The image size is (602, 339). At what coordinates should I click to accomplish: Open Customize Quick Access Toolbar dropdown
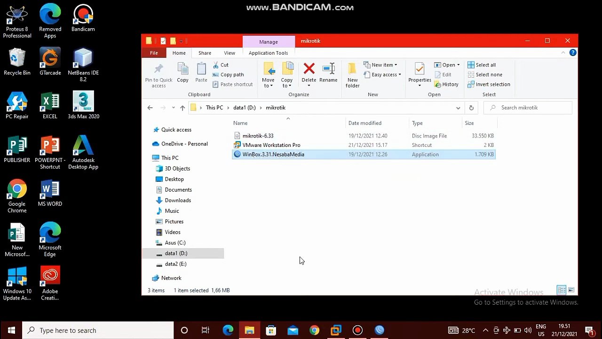pyautogui.click(x=181, y=41)
